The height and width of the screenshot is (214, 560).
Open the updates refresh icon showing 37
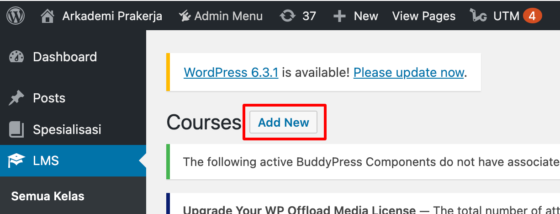tap(287, 16)
